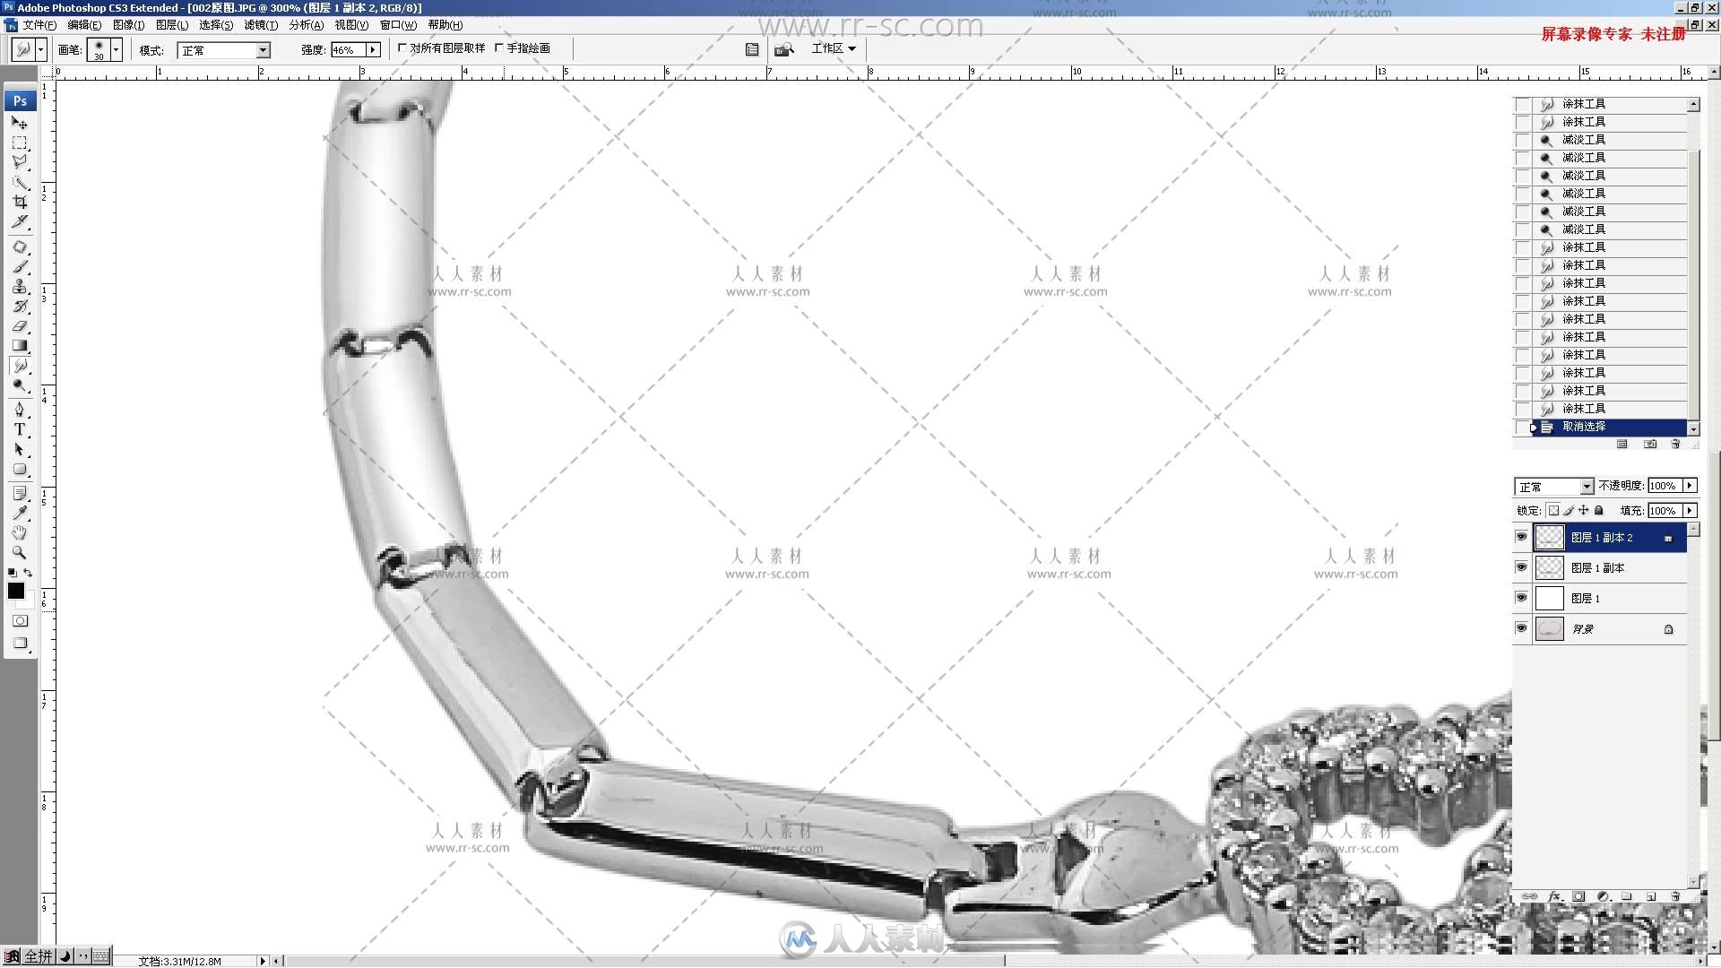The height and width of the screenshot is (968, 1721).
Task: Toggle Quick Mask mode
Action: pos(20,620)
